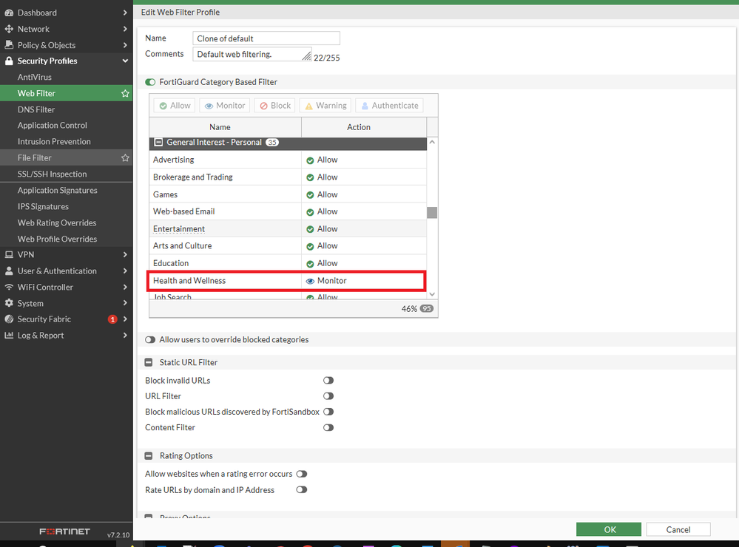The image size is (739, 547).
Task: Click the OK button
Action: (x=609, y=529)
